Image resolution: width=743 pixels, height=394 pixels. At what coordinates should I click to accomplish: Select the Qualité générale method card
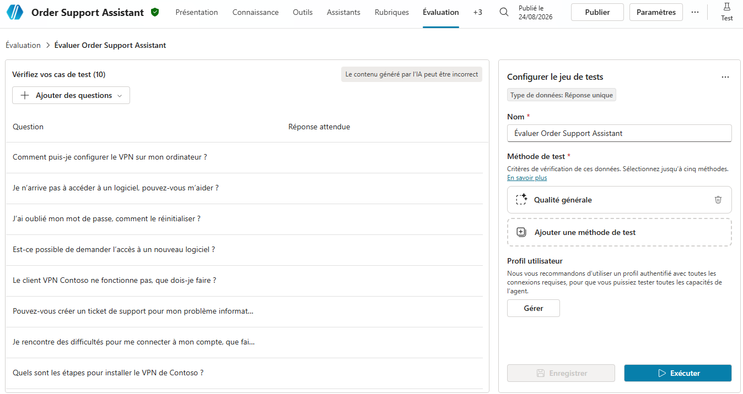pos(620,200)
